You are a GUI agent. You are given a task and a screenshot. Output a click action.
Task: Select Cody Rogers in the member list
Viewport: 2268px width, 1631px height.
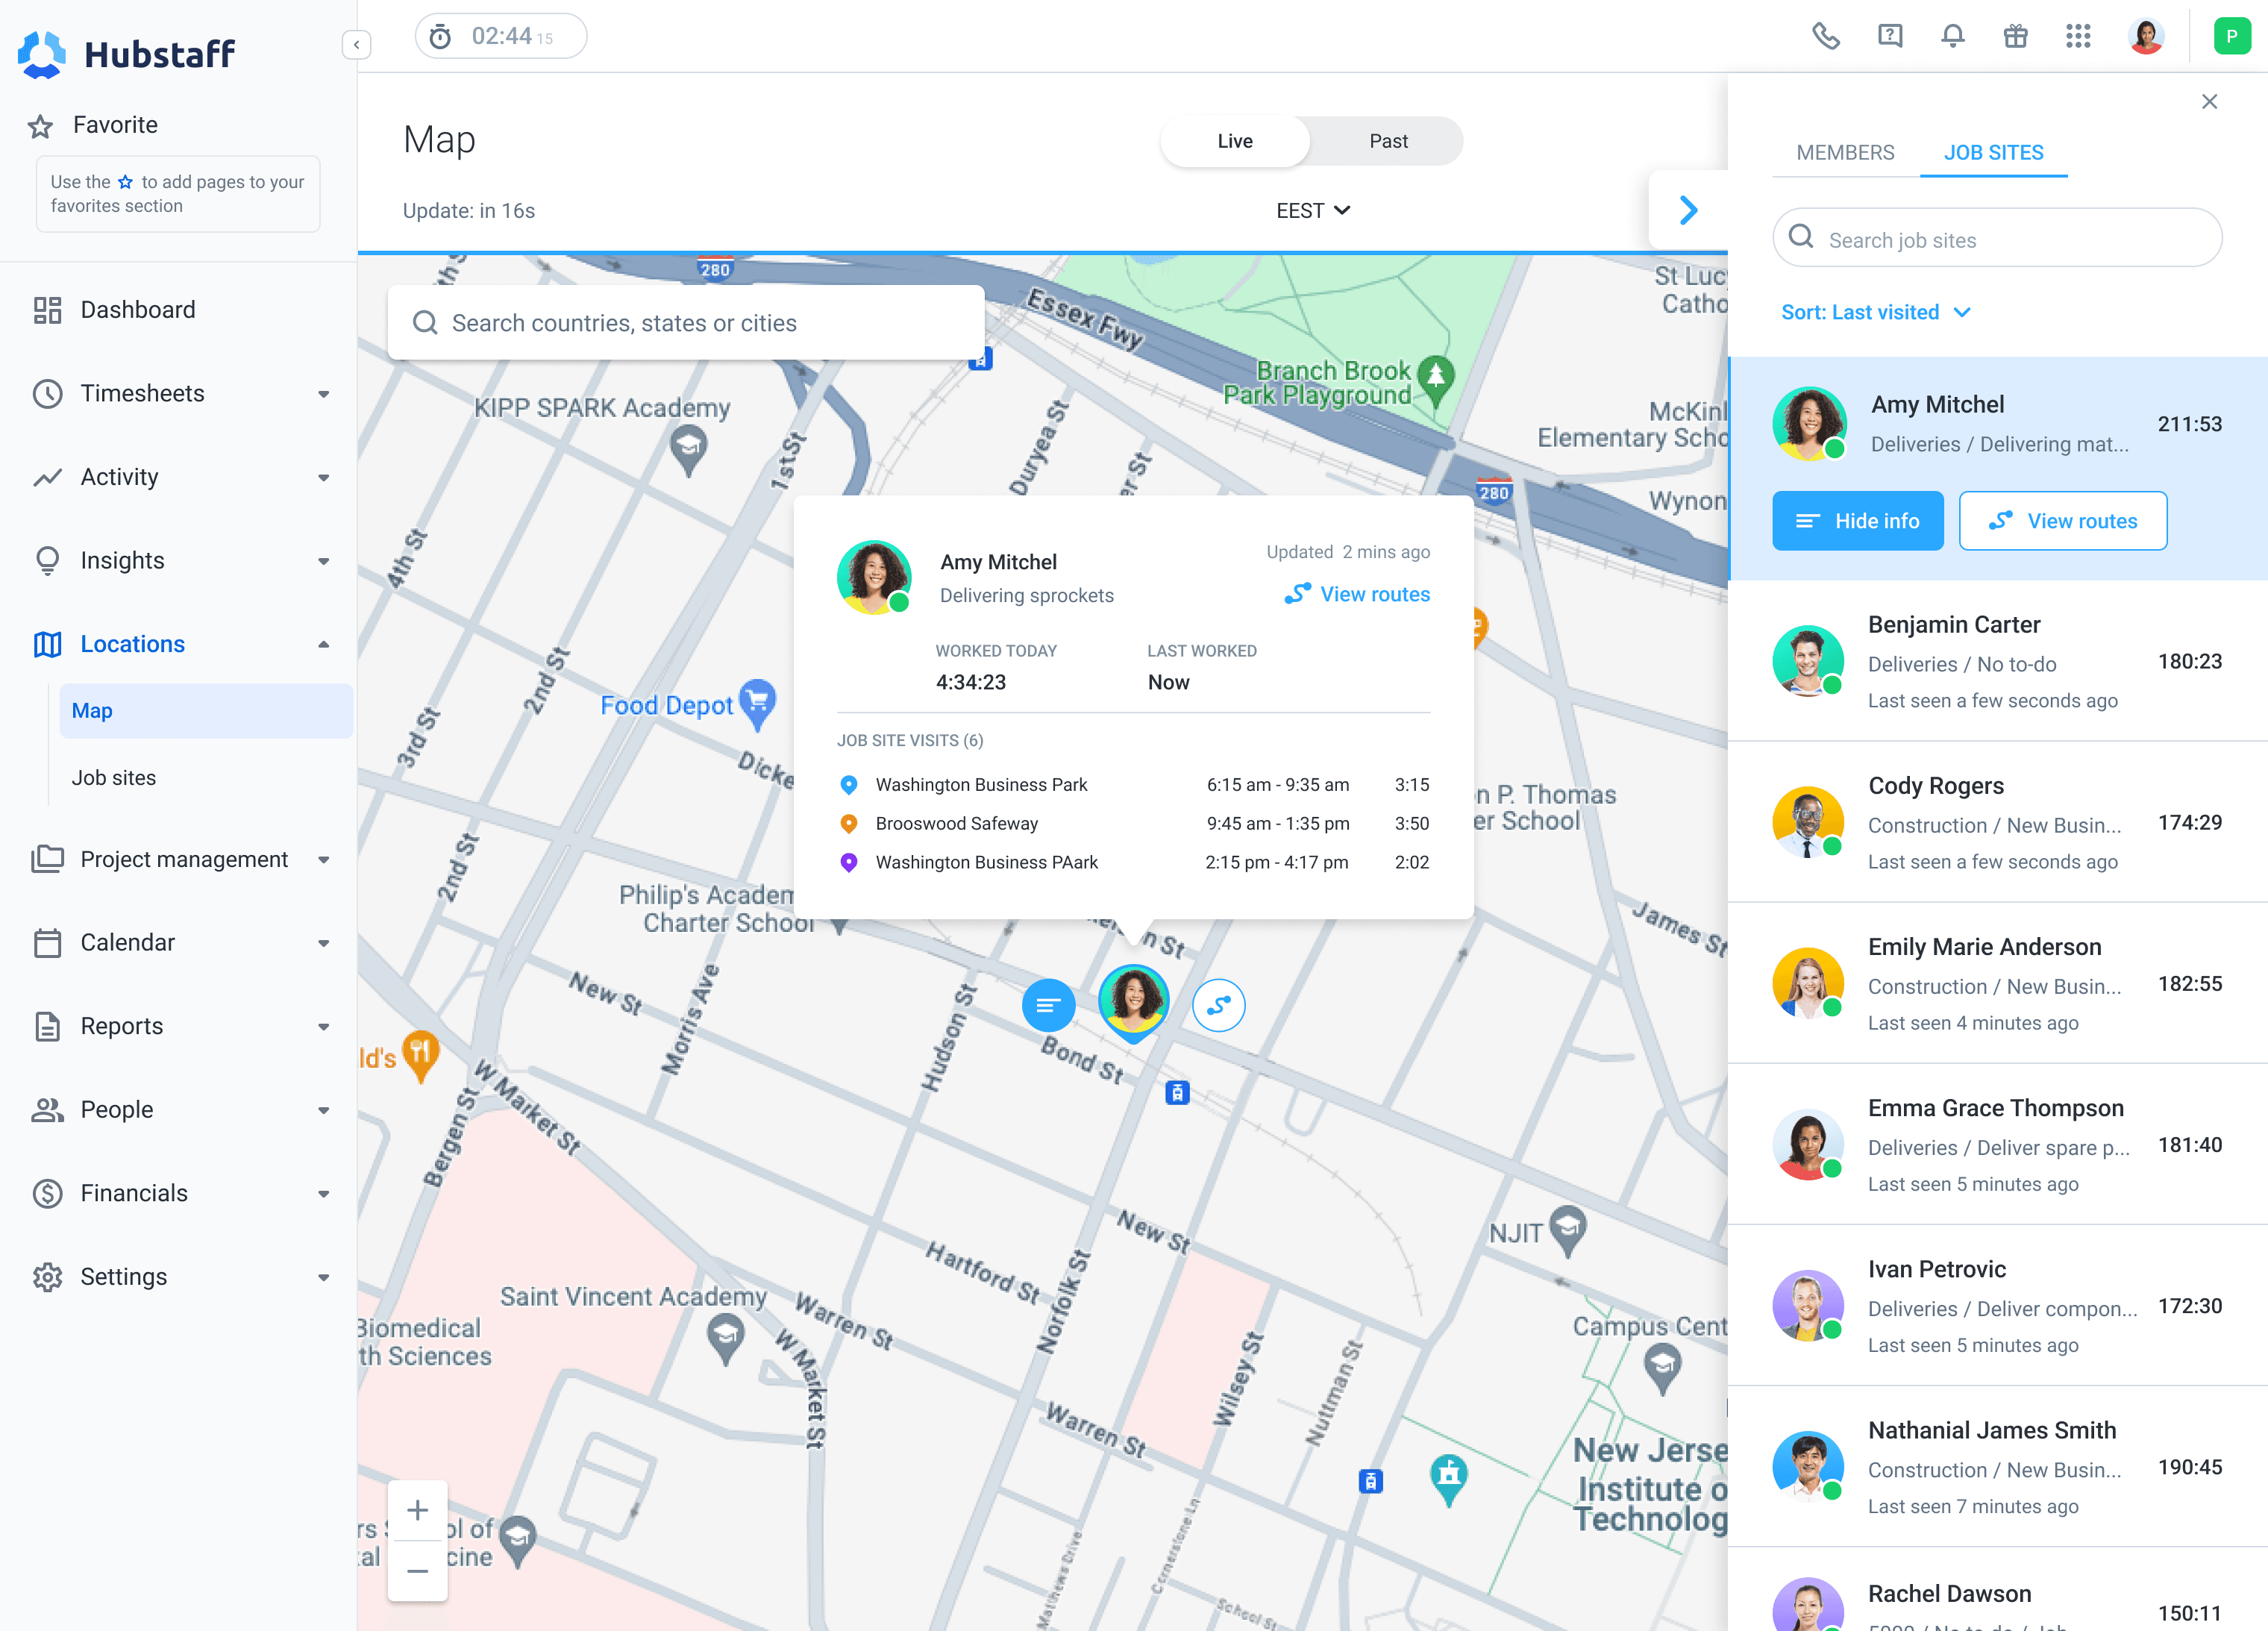tap(1997, 822)
